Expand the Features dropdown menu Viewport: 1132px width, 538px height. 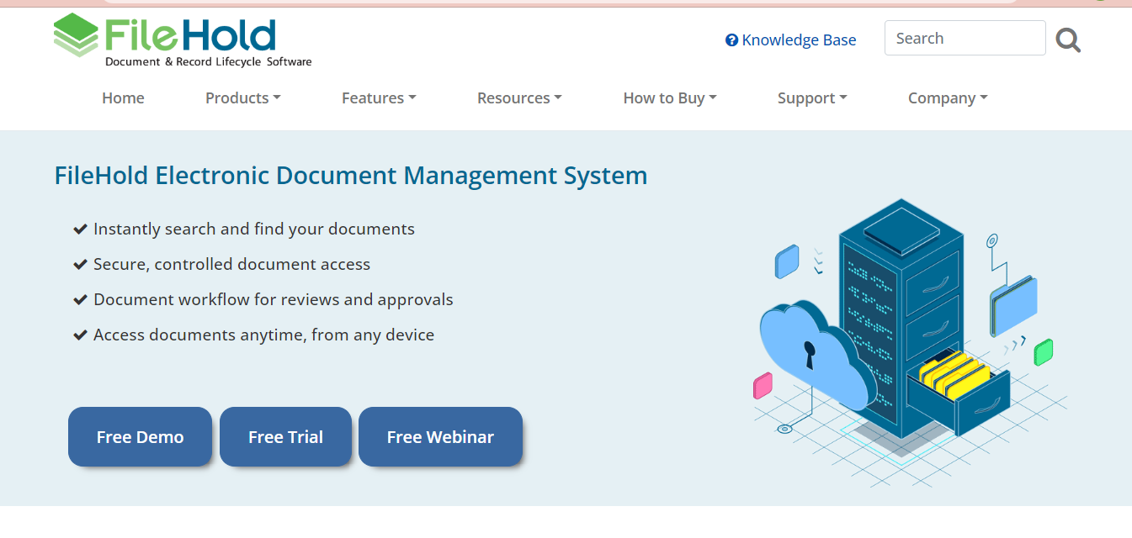click(379, 98)
